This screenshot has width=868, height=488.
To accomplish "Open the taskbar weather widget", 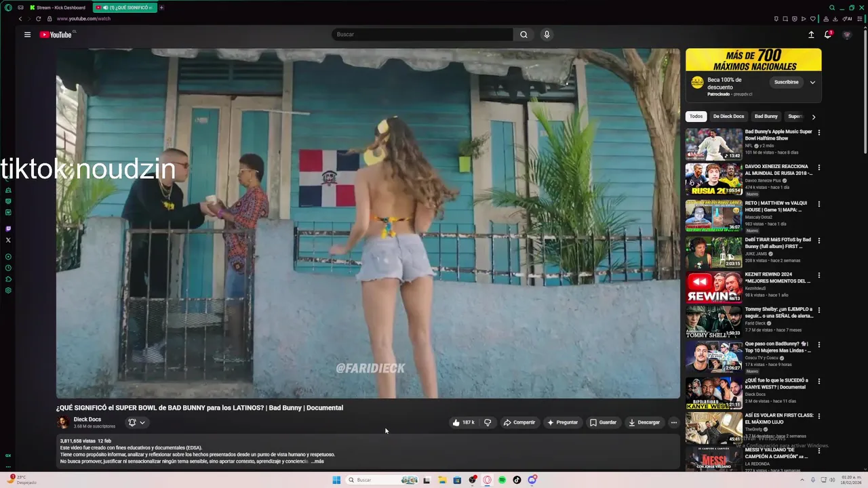I will (20, 480).
